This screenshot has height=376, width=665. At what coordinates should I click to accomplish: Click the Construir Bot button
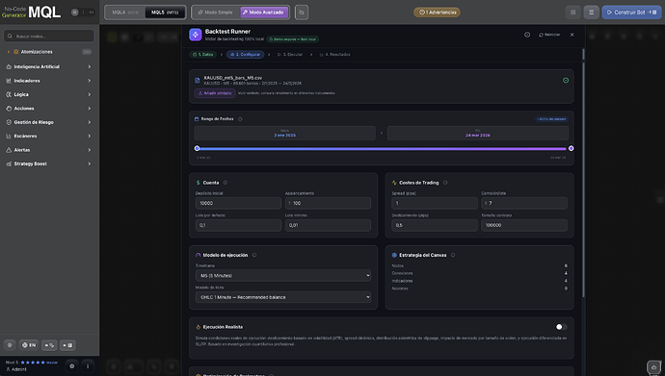click(x=631, y=13)
